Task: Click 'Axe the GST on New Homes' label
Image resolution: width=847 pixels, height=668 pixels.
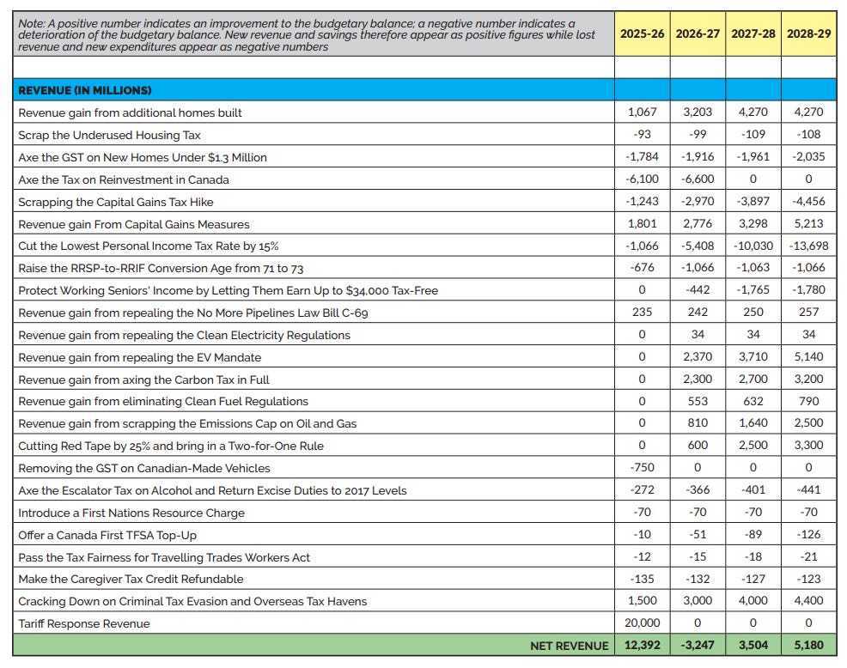Action: (x=143, y=157)
